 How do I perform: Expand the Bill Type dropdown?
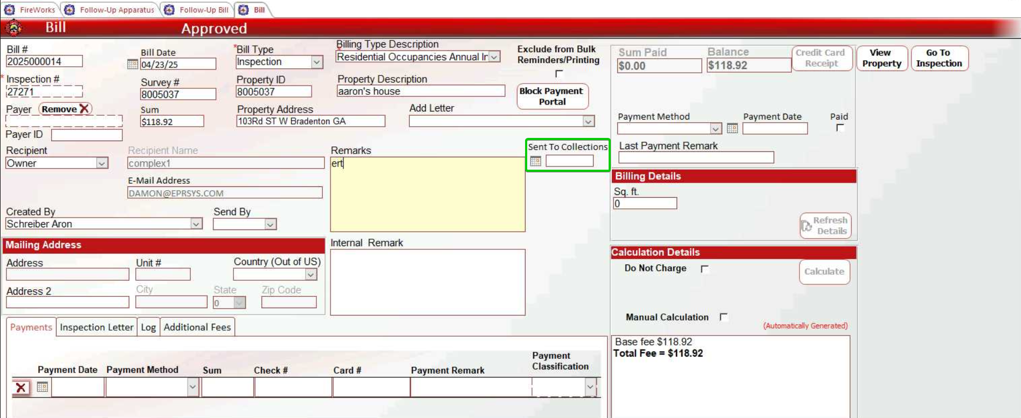click(316, 62)
